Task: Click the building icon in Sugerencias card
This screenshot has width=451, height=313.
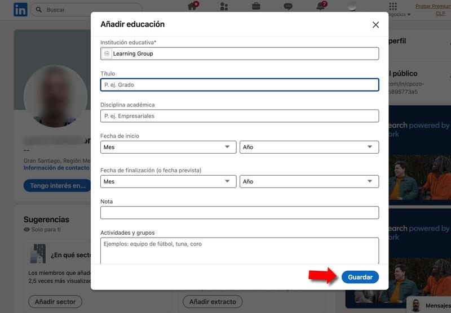Action: 38,254
